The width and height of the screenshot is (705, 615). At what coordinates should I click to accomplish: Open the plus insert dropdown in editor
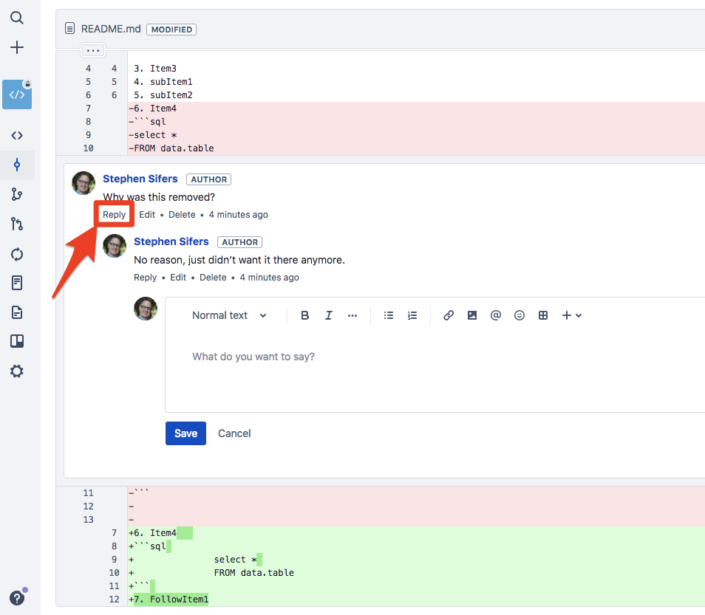[x=572, y=315]
